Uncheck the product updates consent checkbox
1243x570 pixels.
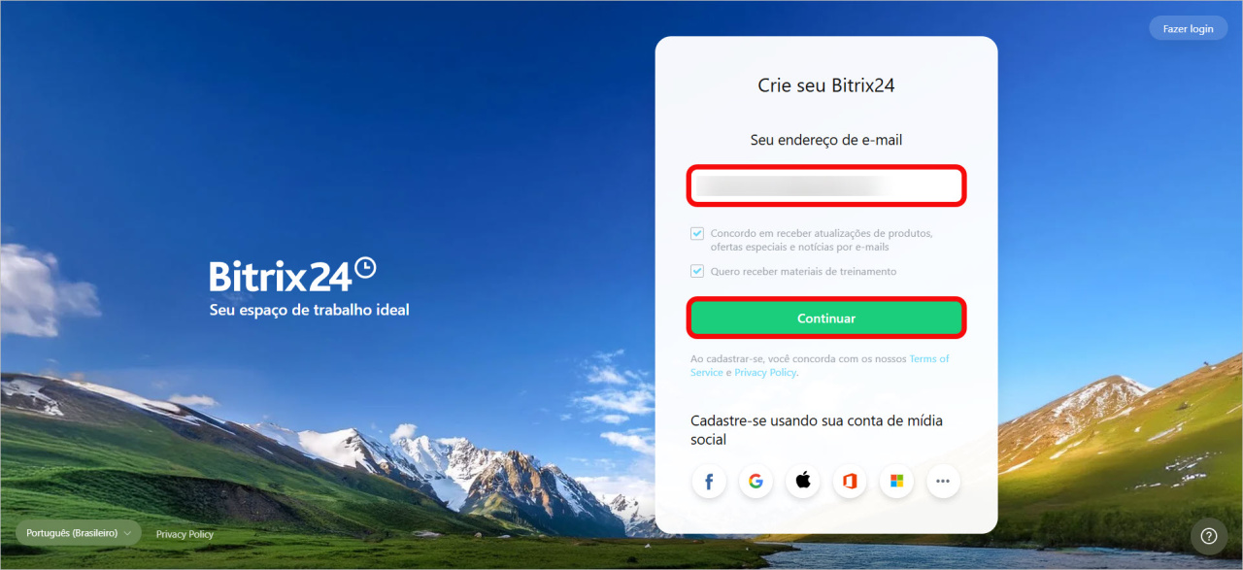[697, 234]
